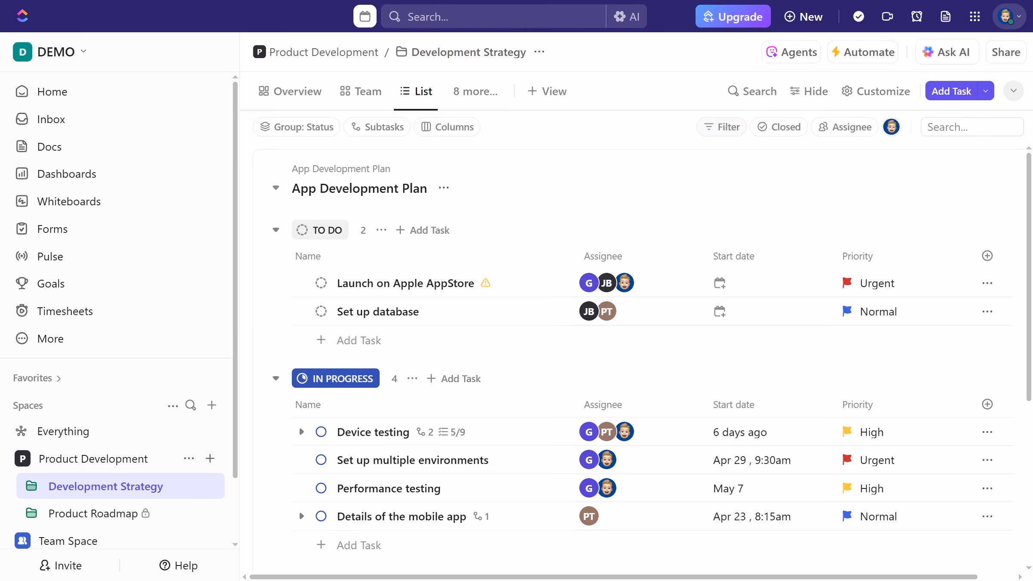Add a new View

point(547,91)
